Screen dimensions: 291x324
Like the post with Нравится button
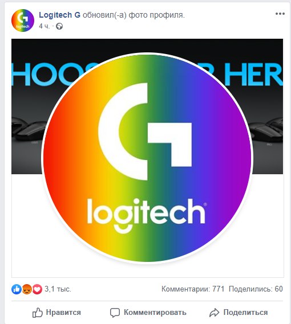[x=56, y=313]
